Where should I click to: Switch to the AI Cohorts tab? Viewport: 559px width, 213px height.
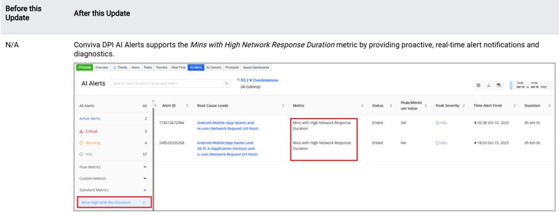[x=214, y=68]
